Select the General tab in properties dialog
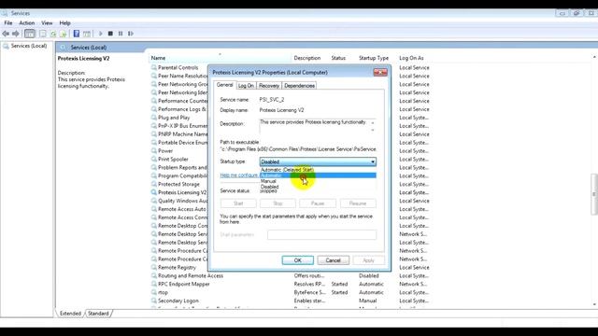The height and width of the screenshot is (336, 598). pos(224,85)
